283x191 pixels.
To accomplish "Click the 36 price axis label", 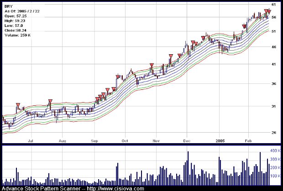I will pyautogui.click(x=273, y=84).
